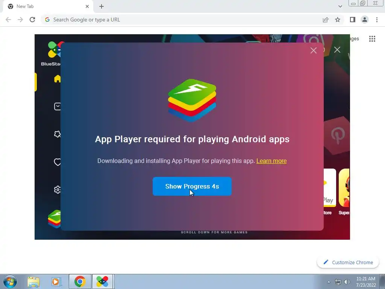Open a new Chrome tab
Viewport: 385px width, 289px height.
point(102,6)
